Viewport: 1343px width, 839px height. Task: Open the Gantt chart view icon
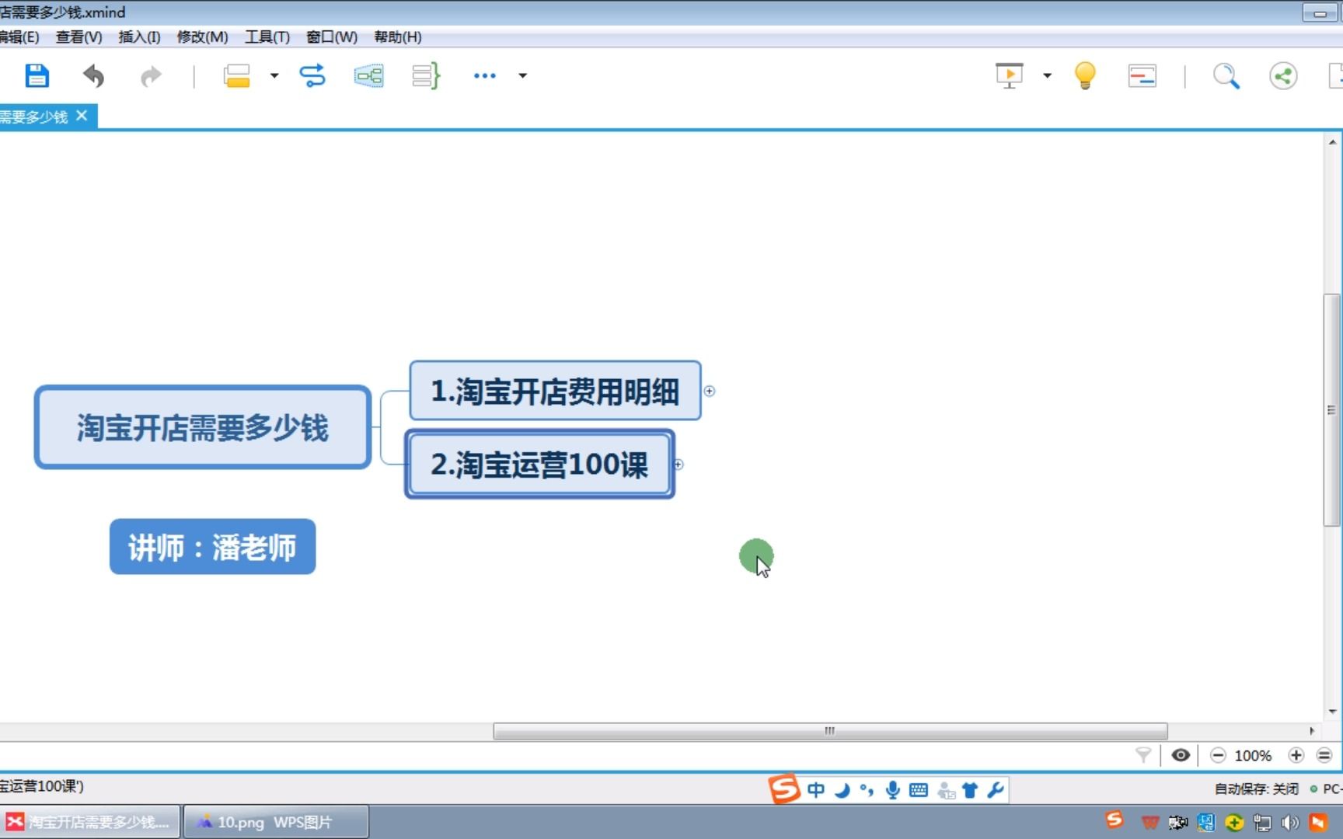[x=1142, y=75]
